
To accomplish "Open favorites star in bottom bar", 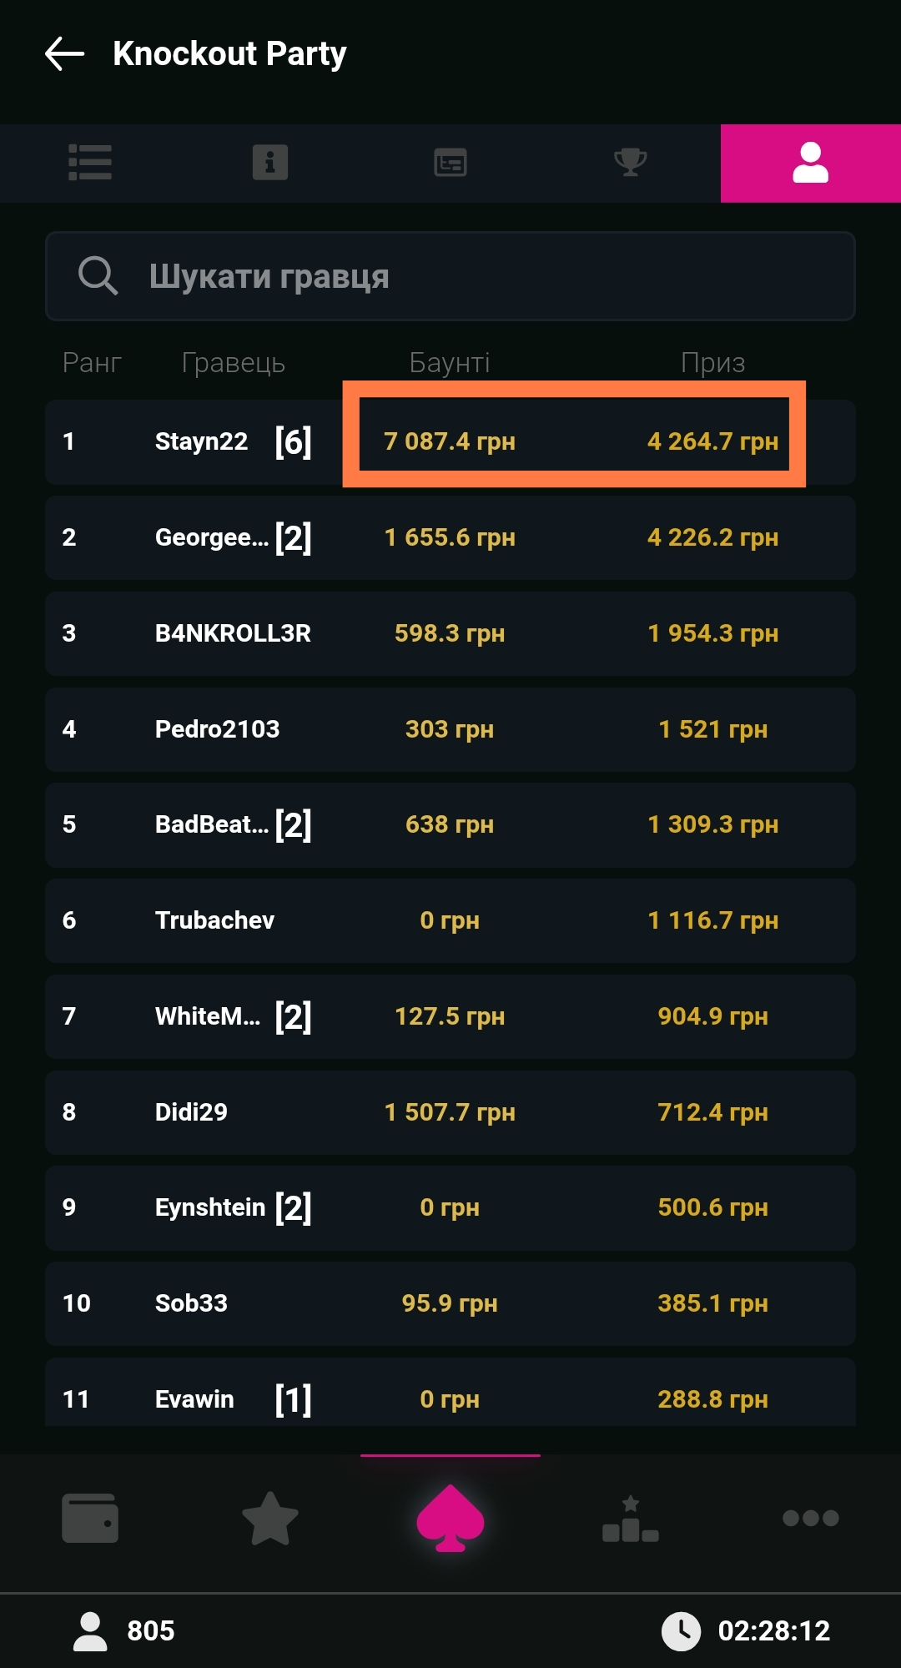I will pyautogui.click(x=270, y=1518).
